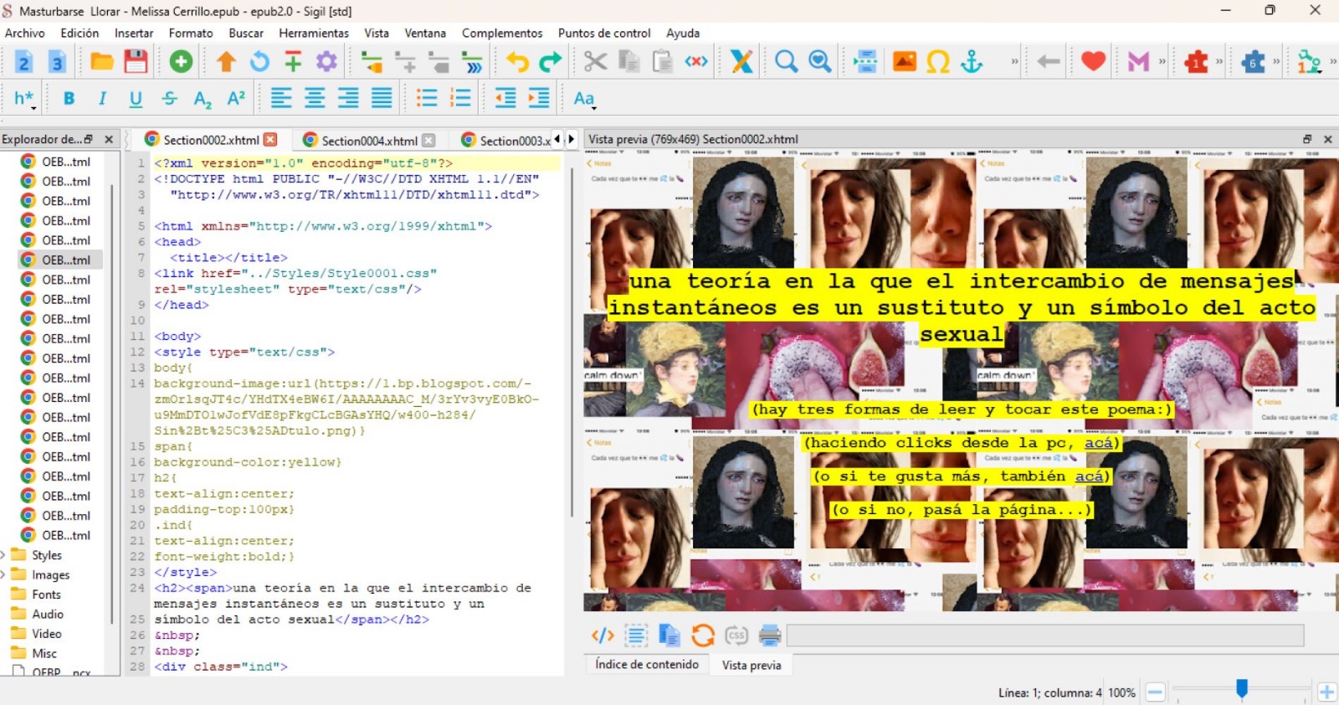
Task: Show more toolbar items after anchor icon
Action: [1015, 61]
